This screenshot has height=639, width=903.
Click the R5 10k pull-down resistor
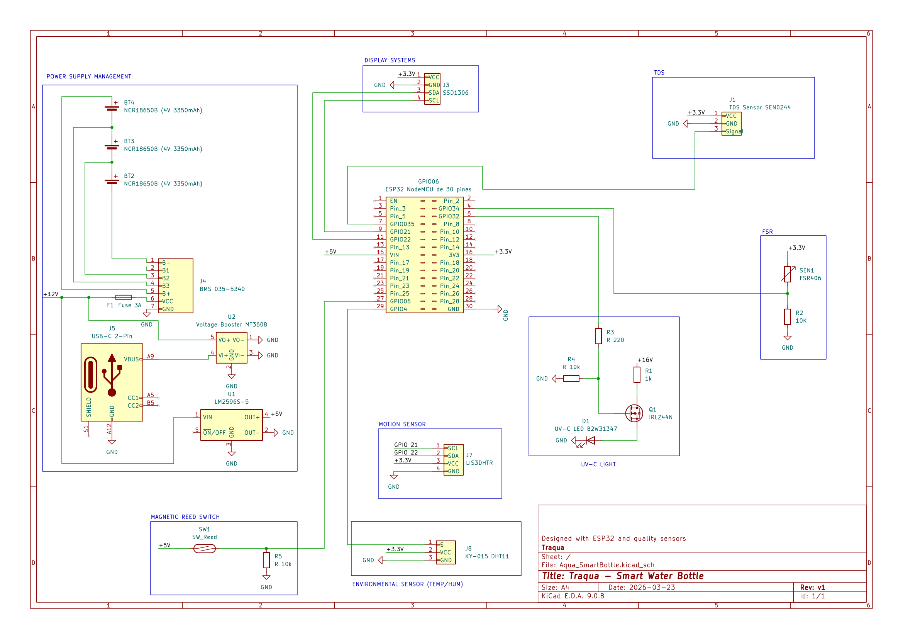click(266, 560)
